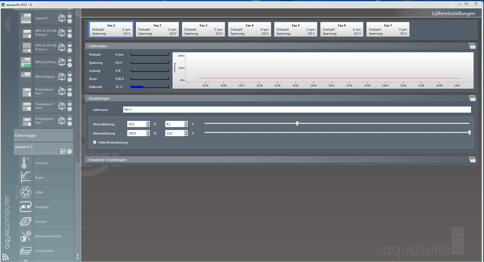Click the Pumpen pump icon
The width and height of the screenshot is (484, 262).
tap(26, 221)
